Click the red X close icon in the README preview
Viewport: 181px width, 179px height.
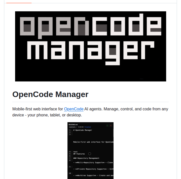pyautogui.click(x=111, y=125)
